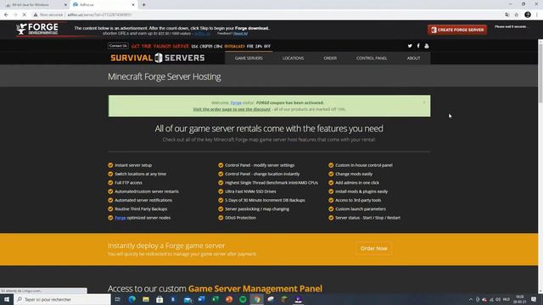Open the Control Panel menu item
The height and width of the screenshot is (305, 543).
click(372, 58)
